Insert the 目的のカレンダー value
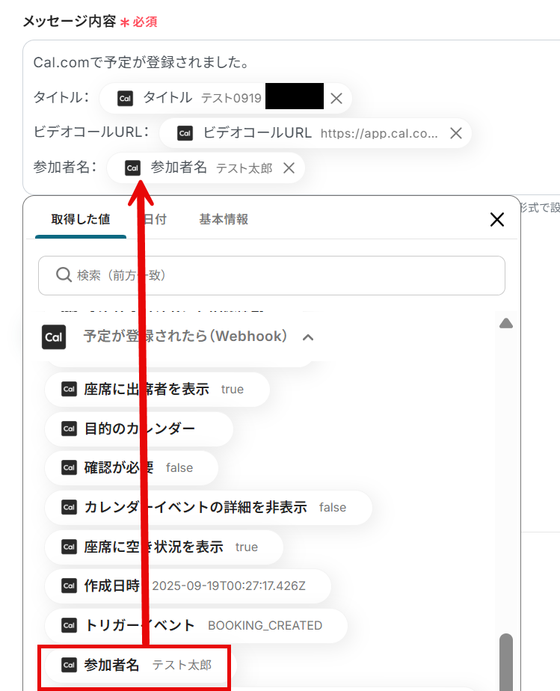 point(139,429)
